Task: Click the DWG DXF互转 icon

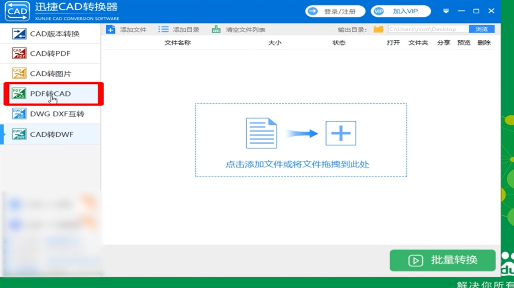Action: (x=19, y=113)
